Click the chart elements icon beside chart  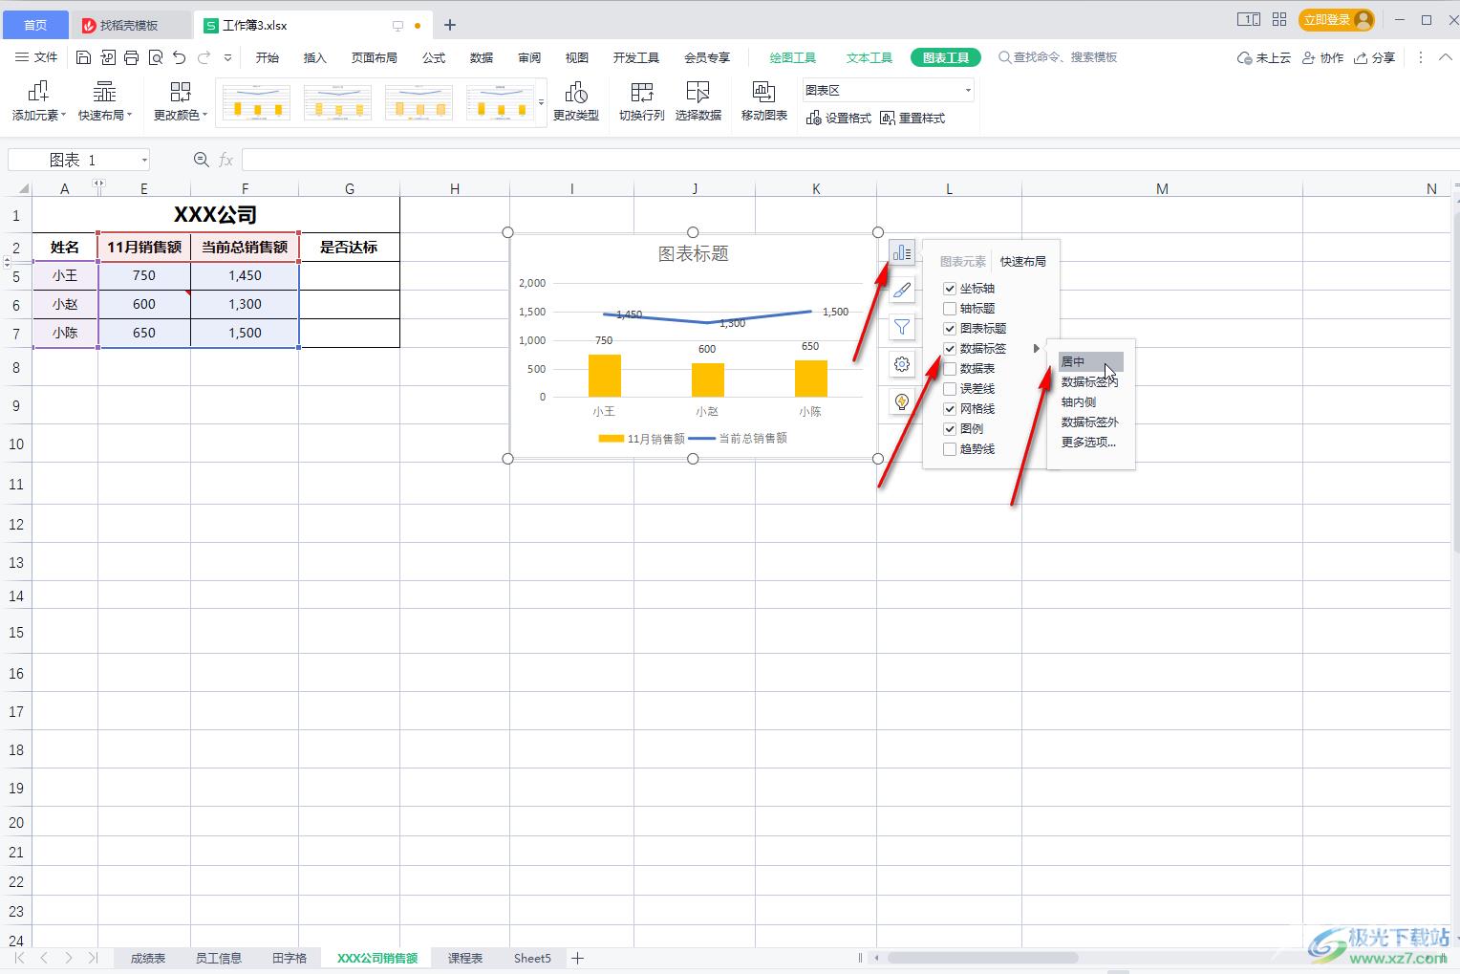pos(902,253)
